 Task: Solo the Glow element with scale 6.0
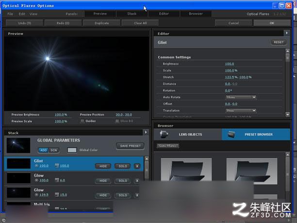[x=123, y=181]
